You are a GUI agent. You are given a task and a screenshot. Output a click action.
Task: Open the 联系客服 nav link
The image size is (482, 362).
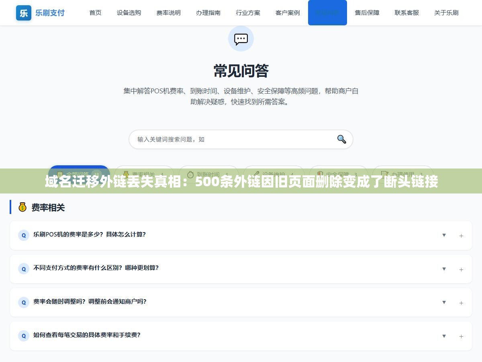pos(406,13)
